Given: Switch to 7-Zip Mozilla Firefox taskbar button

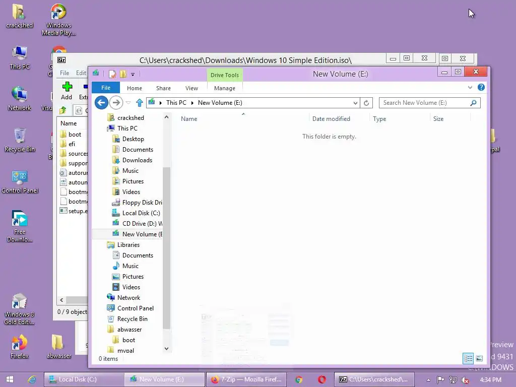Looking at the screenshot, I should point(246,379).
